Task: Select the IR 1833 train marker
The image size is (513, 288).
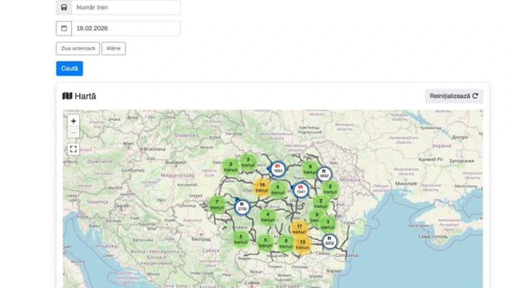Action: (x=277, y=169)
